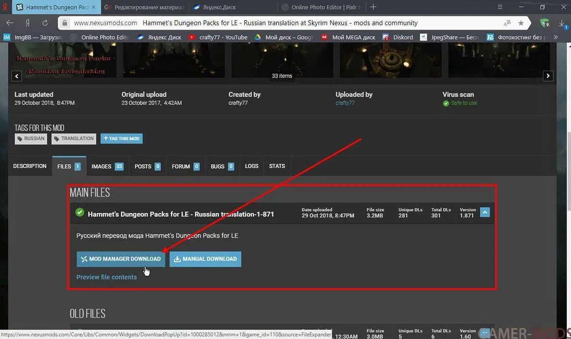Switch to the Description tab
571x339 pixels.
[30, 166]
